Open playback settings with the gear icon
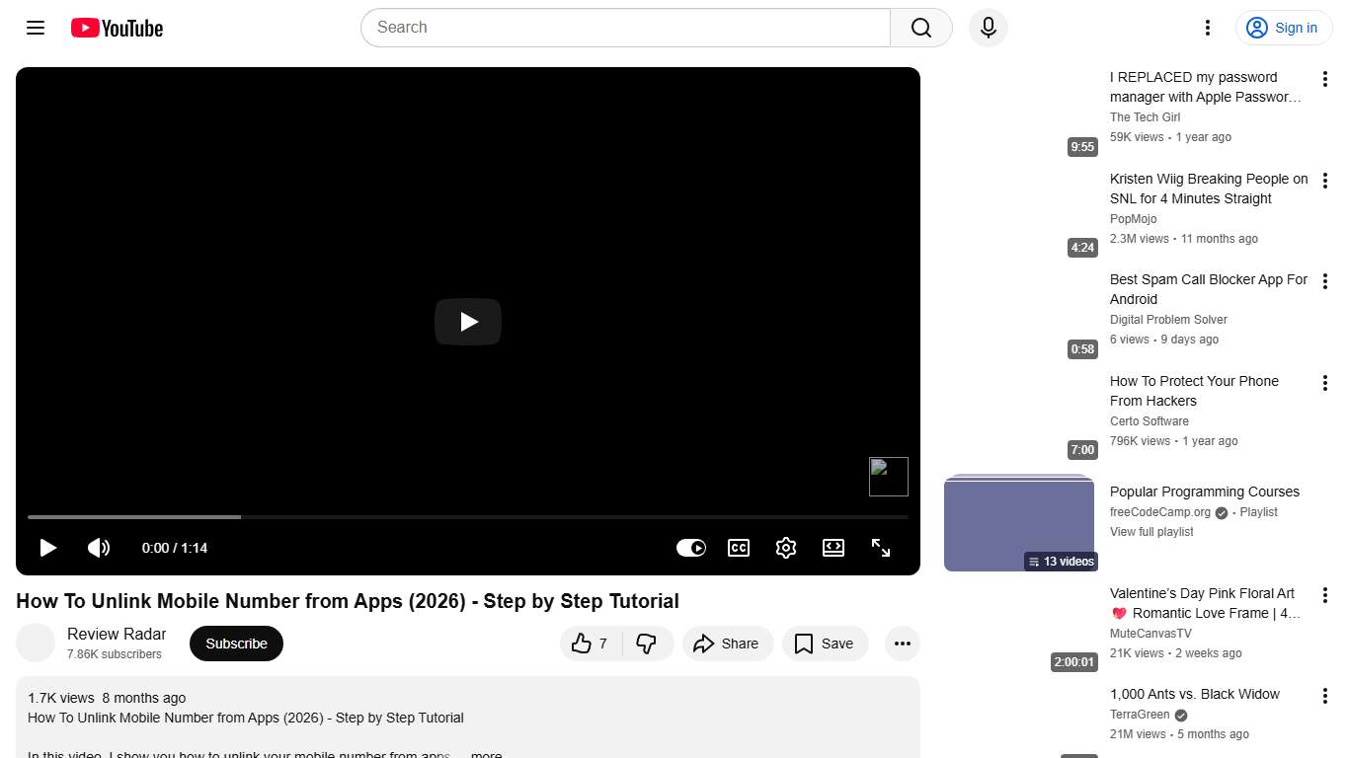This screenshot has width=1349, height=758. click(785, 548)
